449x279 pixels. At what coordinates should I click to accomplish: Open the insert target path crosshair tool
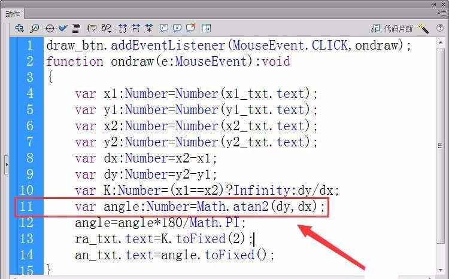point(50,28)
